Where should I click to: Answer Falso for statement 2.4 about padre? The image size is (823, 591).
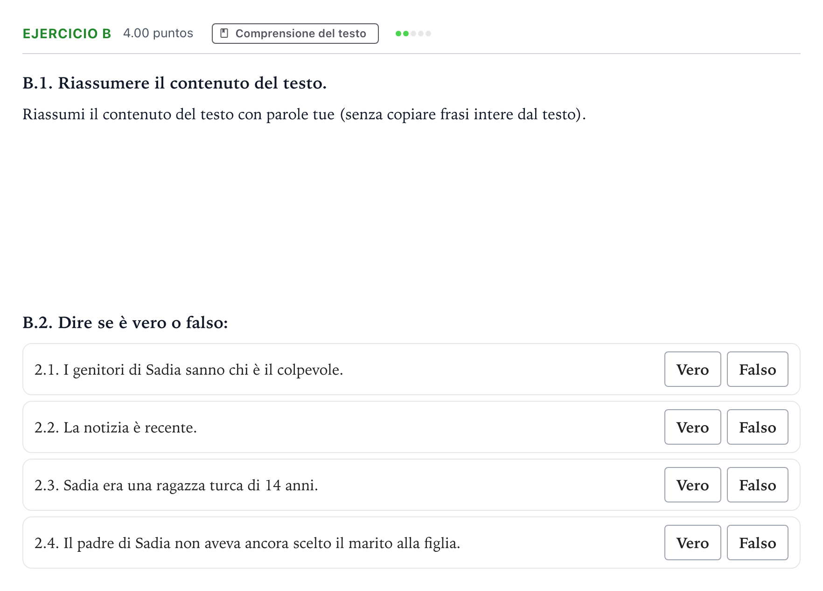757,543
